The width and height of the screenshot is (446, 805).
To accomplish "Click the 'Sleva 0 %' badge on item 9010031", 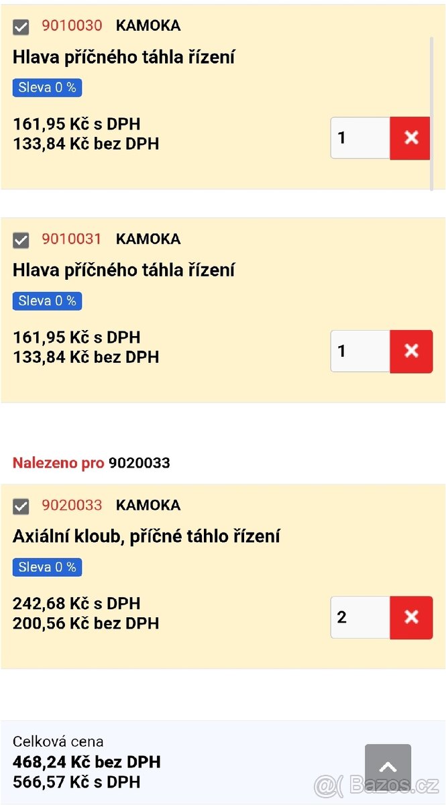I will pyautogui.click(x=47, y=301).
